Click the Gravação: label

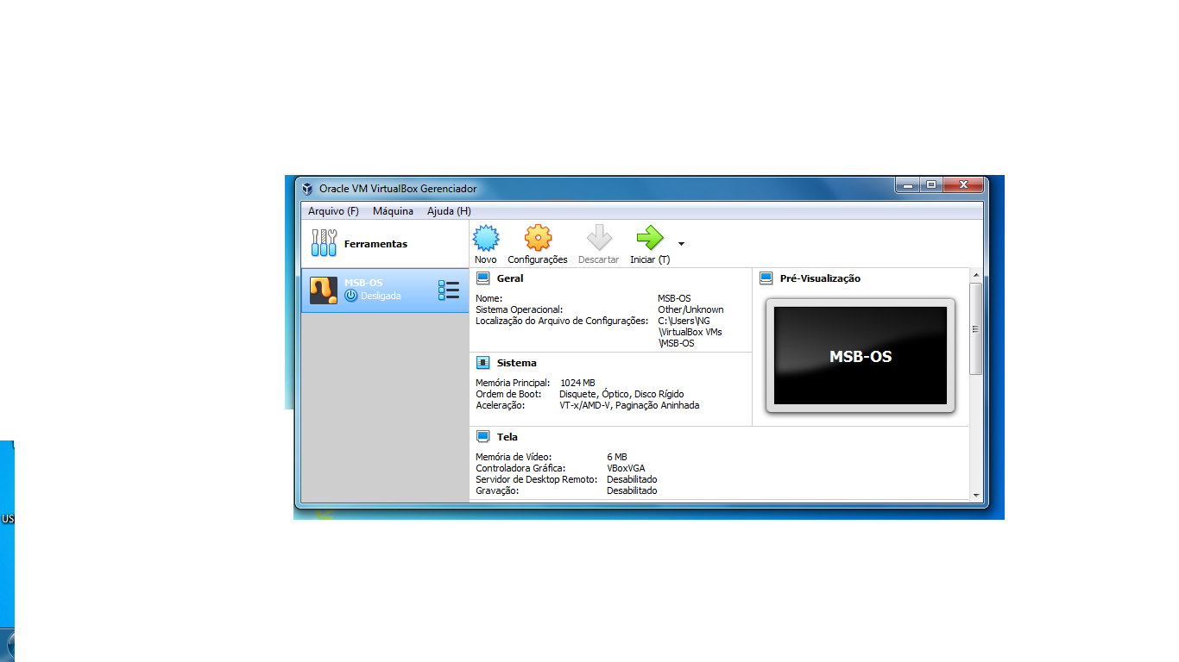pos(497,490)
